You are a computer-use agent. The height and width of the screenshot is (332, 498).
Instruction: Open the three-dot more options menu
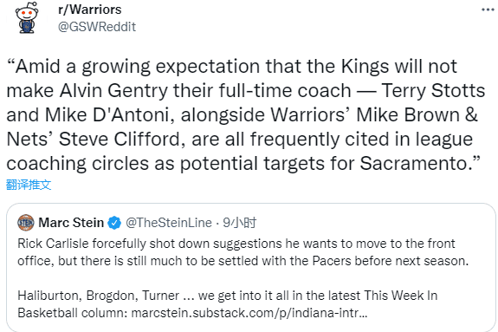pos(488,10)
